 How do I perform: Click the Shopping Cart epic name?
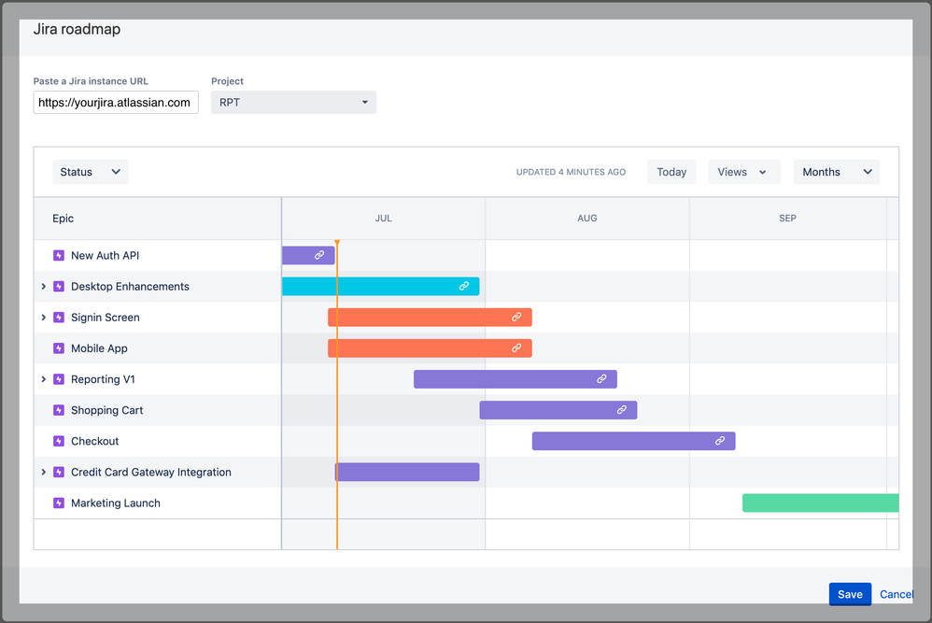(107, 410)
